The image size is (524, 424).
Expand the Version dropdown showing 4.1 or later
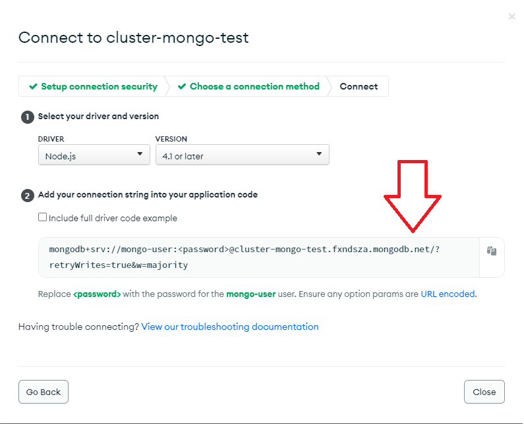tap(242, 155)
